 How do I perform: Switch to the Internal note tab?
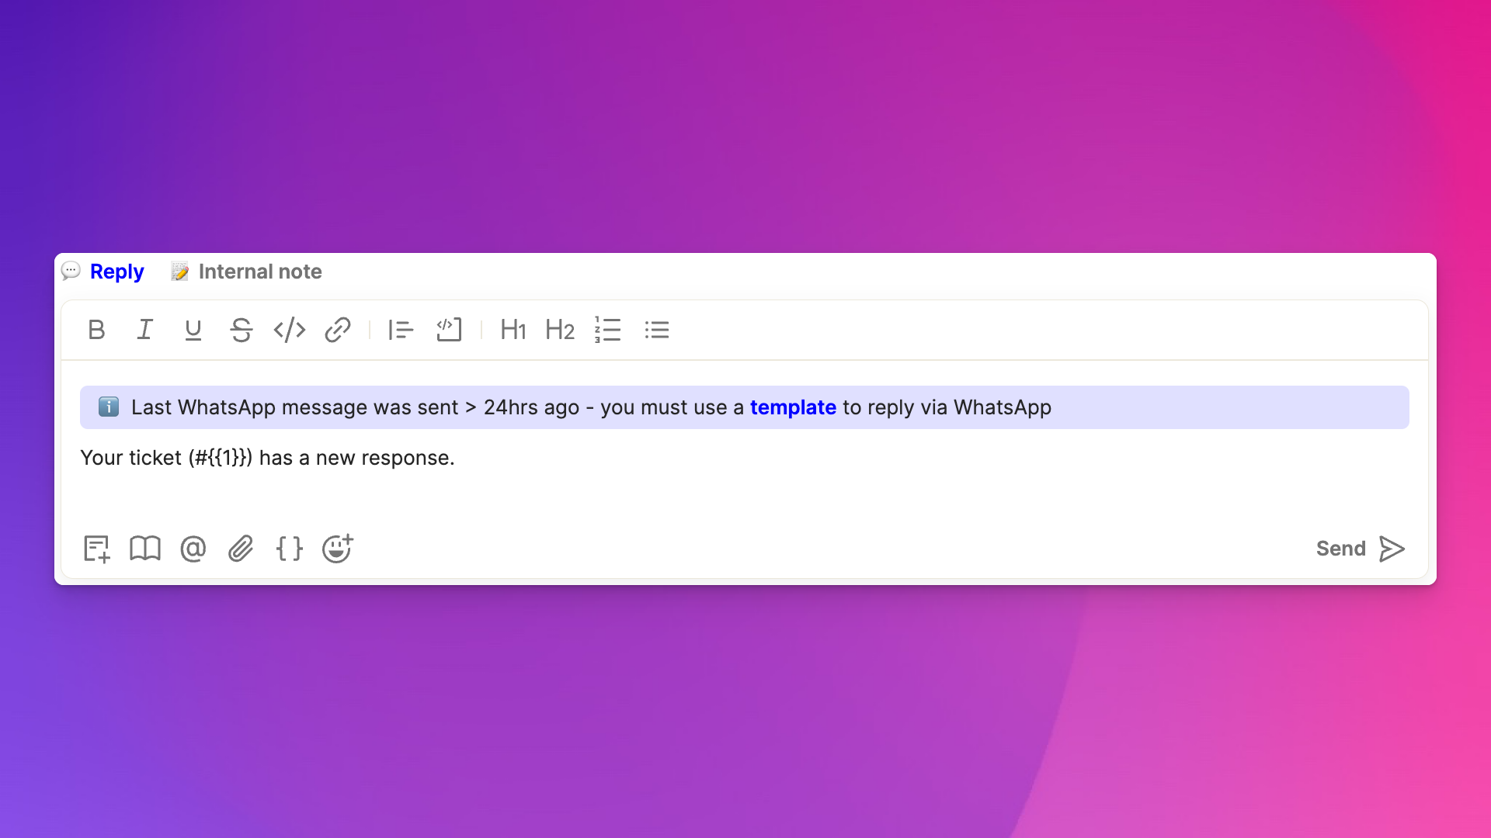coord(246,272)
